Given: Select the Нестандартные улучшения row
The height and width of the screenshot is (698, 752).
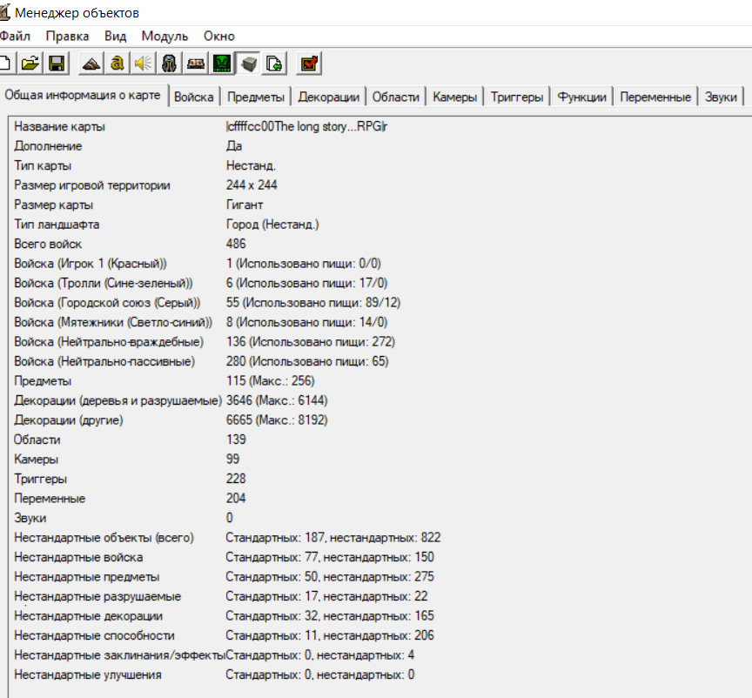Looking at the screenshot, I should (x=214, y=675).
